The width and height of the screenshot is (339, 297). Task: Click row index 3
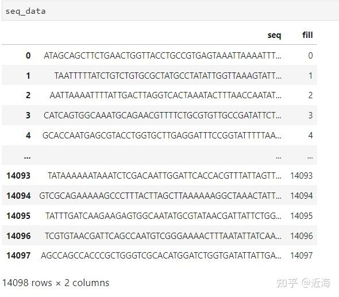point(28,115)
